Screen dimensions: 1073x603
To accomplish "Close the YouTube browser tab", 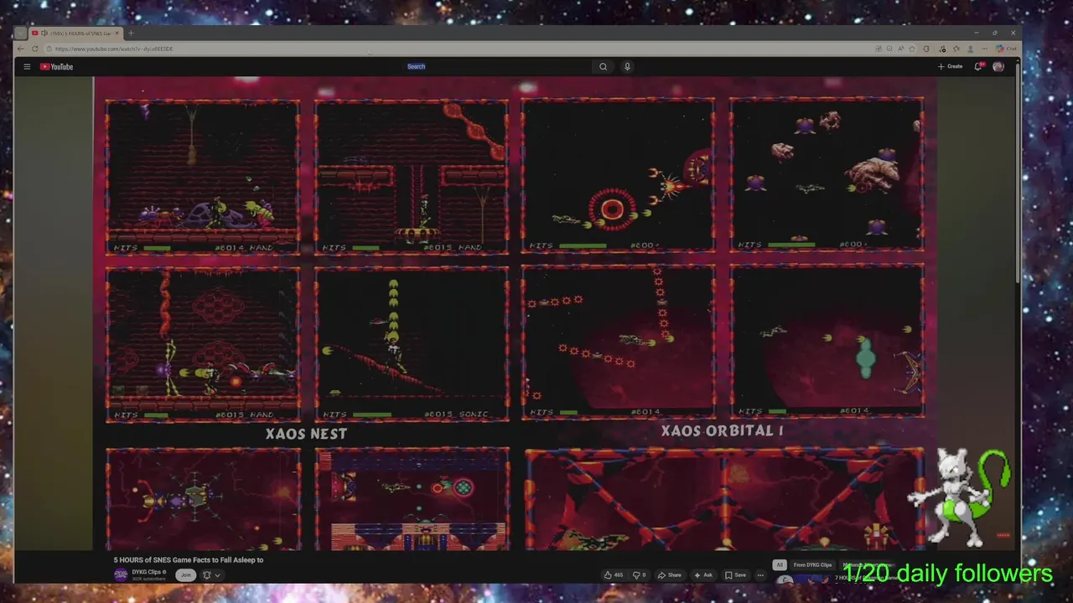I will pyautogui.click(x=117, y=33).
